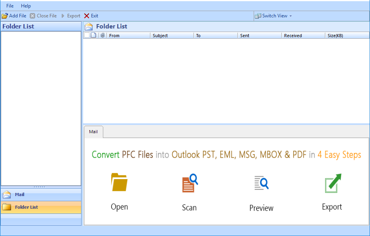Screen dimensions: 370x236
Task: Click the green Export arrow icon
Action: [x=333, y=183]
